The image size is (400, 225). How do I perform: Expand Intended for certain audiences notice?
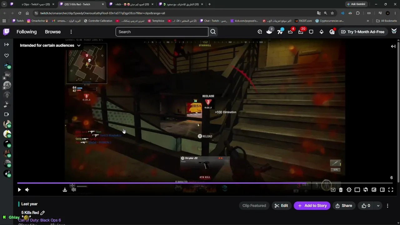[x=50, y=45]
